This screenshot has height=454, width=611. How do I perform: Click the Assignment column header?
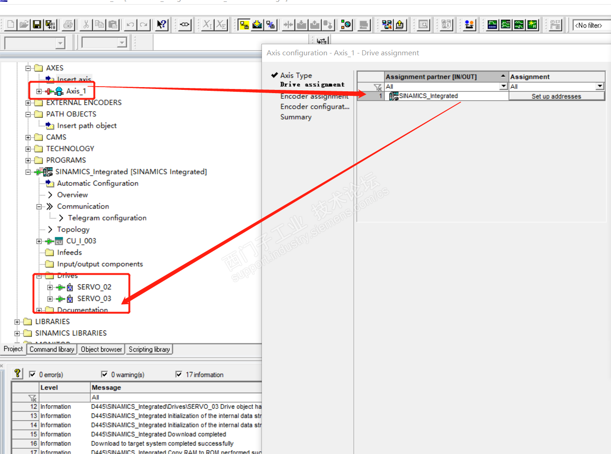click(557, 77)
